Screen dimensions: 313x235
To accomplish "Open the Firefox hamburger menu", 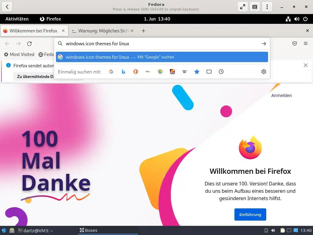I will (306, 43).
